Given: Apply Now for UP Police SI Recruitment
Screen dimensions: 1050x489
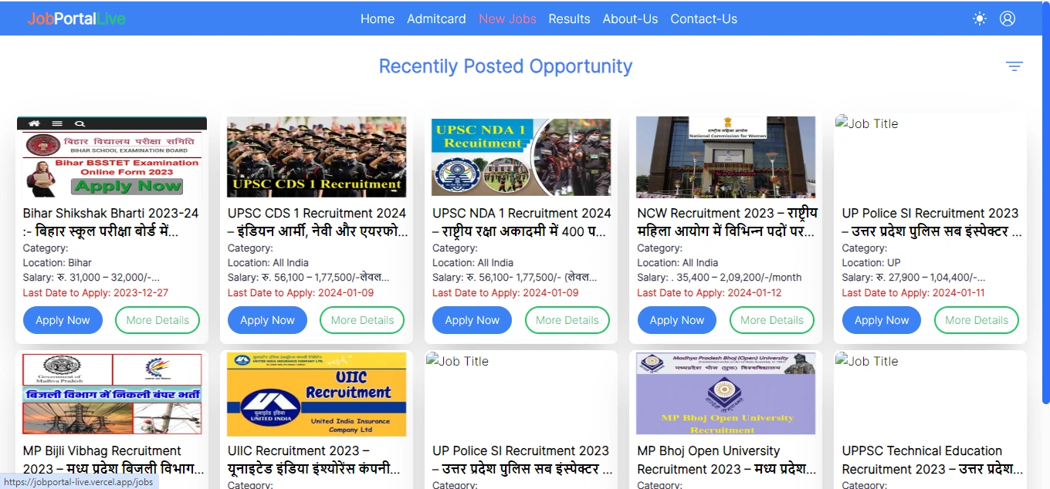Looking at the screenshot, I should point(882,320).
